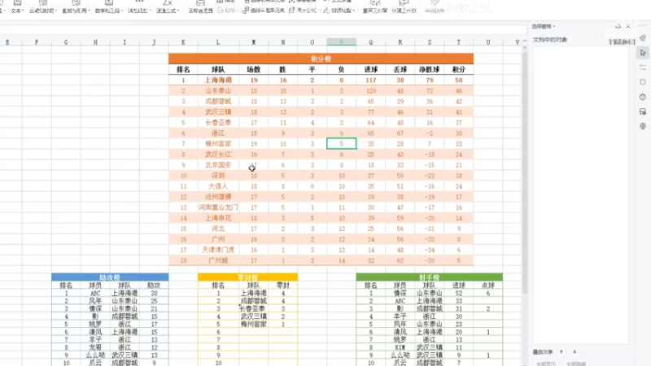Select the team cell 天津津门虎 in standings
Viewport: 651px width, 366px height.
[218, 250]
